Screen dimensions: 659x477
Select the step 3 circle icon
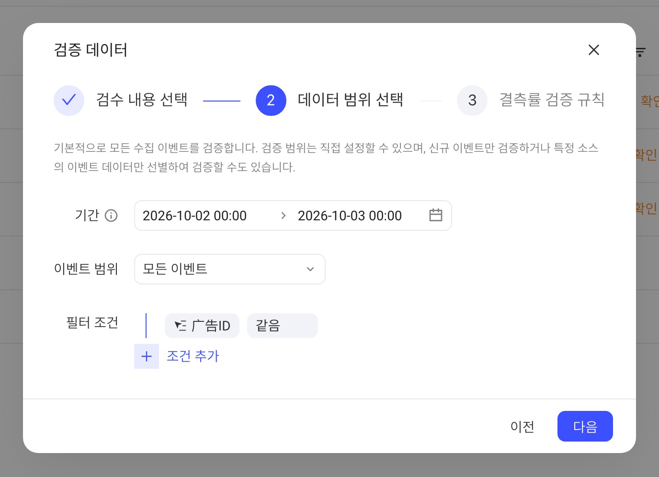click(472, 101)
